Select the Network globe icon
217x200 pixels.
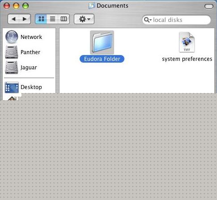coord(12,37)
